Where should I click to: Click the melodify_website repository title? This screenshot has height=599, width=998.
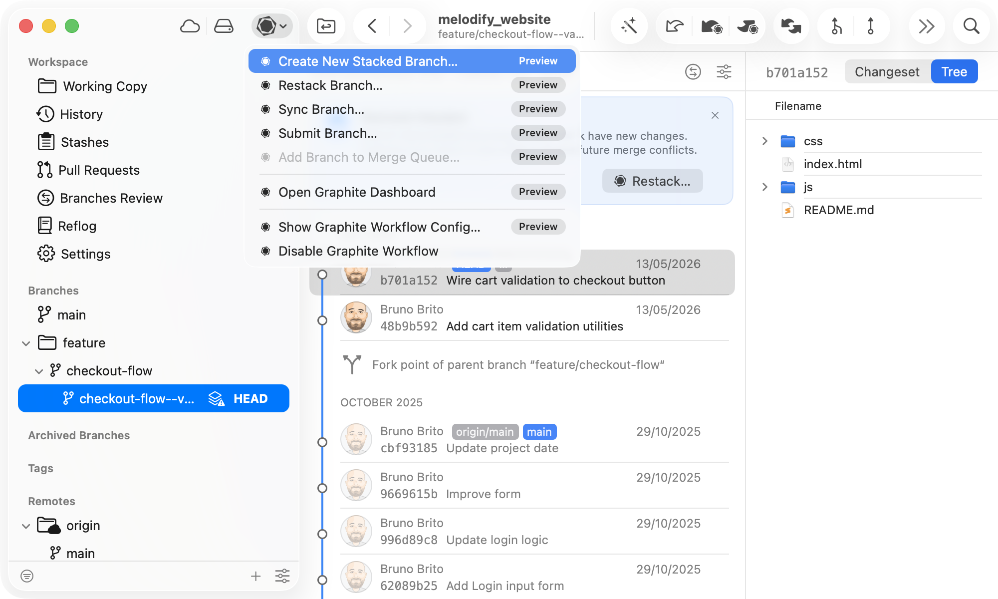tap(494, 19)
